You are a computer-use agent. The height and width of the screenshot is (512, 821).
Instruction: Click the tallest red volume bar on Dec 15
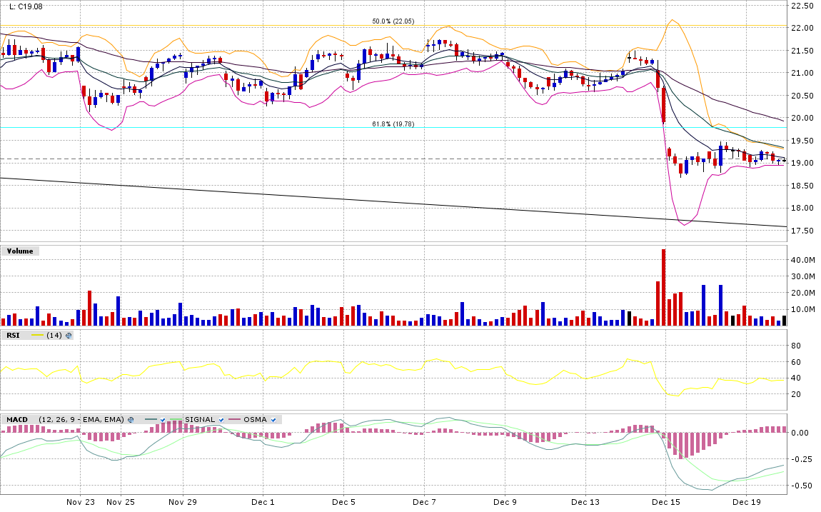pyautogui.click(x=663, y=287)
